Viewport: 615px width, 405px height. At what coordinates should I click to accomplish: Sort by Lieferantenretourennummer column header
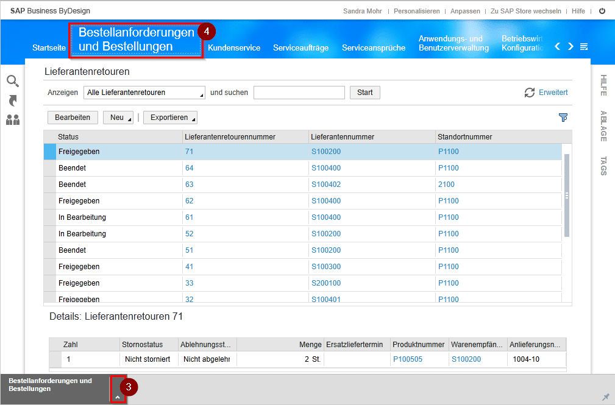coord(246,137)
